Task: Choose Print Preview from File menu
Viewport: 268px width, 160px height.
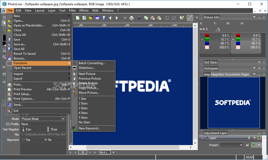Action: (39, 89)
